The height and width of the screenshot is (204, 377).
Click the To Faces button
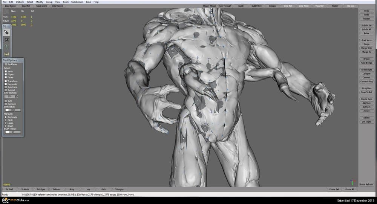click(x=57, y=189)
